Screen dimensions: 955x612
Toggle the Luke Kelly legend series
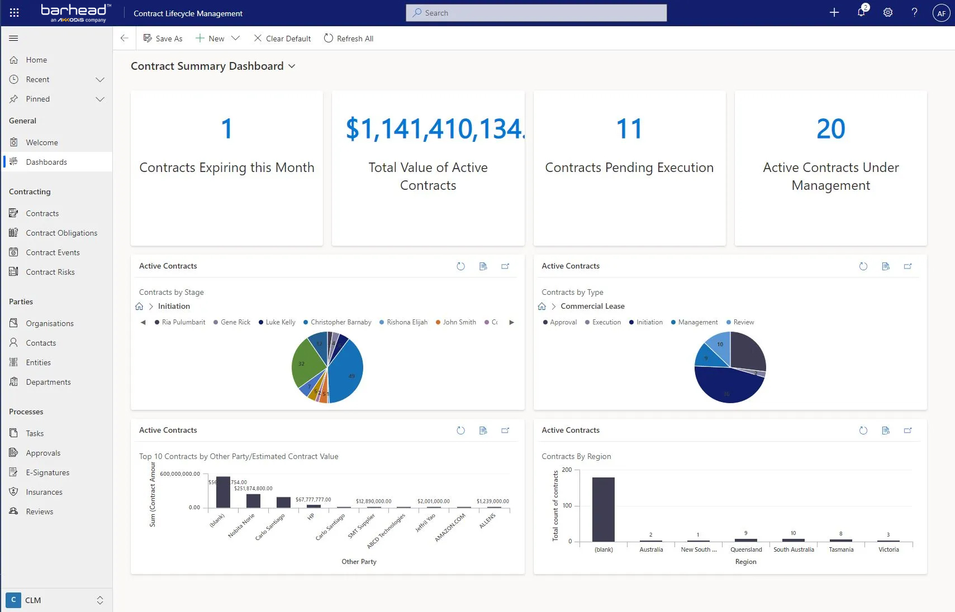[277, 322]
